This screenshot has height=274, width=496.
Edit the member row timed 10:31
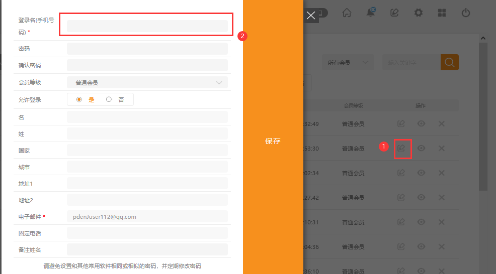pyautogui.click(x=401, y=222)
